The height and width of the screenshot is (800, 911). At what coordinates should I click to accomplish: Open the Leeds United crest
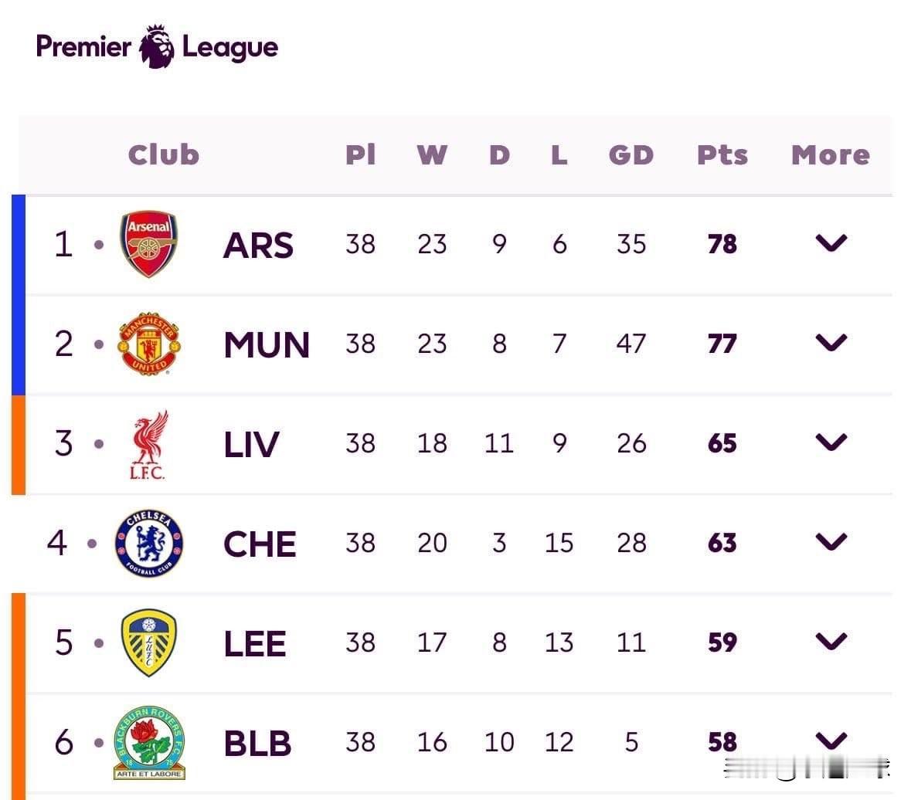tap(148, 642)
